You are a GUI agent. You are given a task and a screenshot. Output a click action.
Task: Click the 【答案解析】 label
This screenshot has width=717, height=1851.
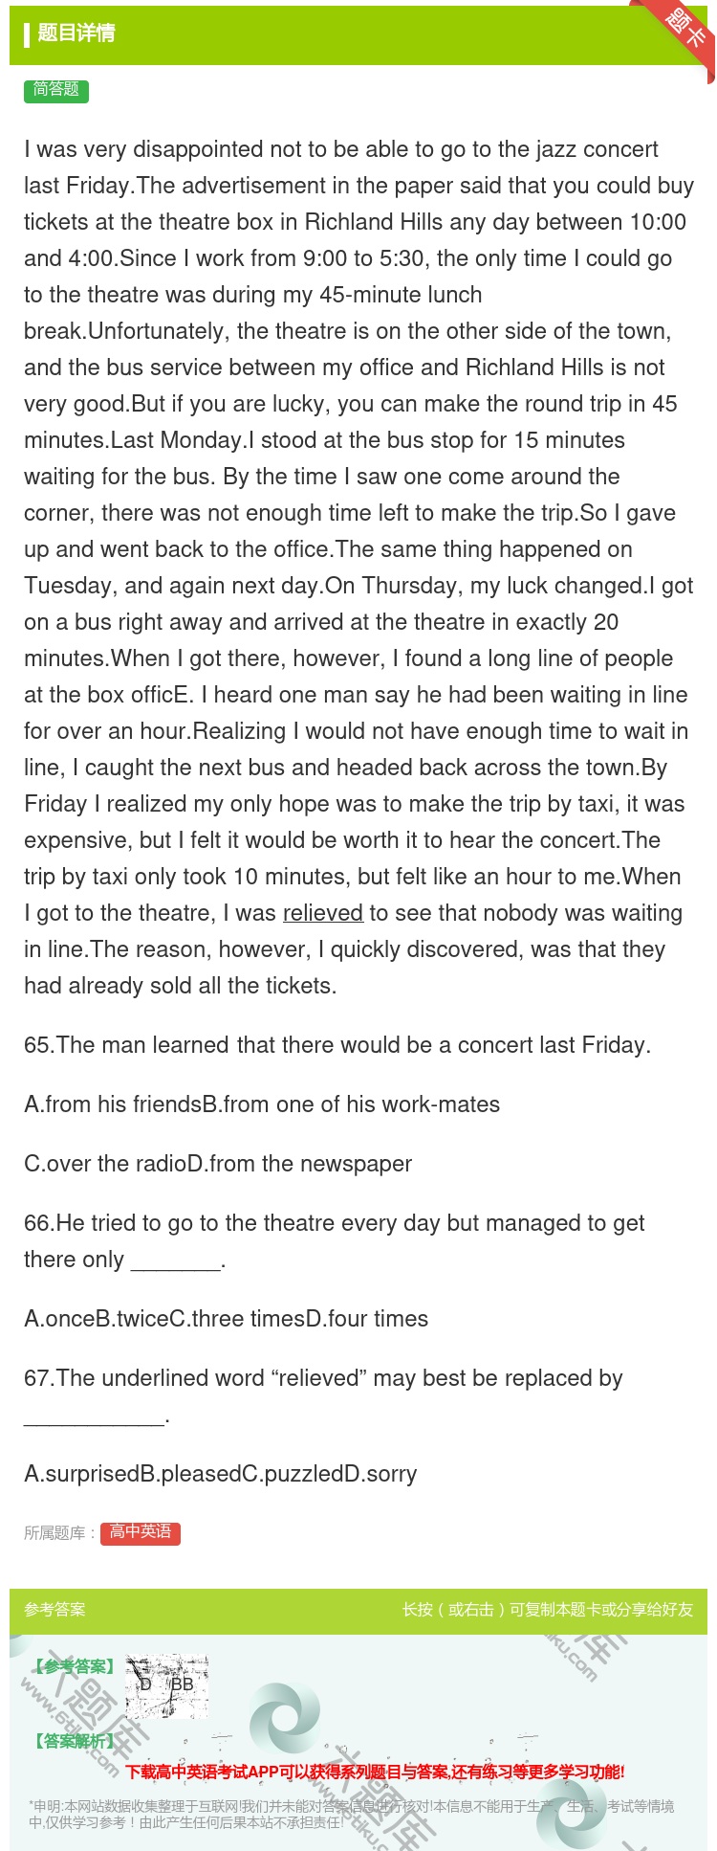[x=75, y=1741]
